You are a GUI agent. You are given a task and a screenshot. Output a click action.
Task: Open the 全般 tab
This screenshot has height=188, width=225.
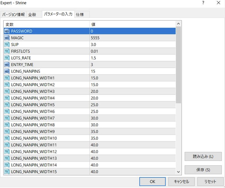click(32, 14)
